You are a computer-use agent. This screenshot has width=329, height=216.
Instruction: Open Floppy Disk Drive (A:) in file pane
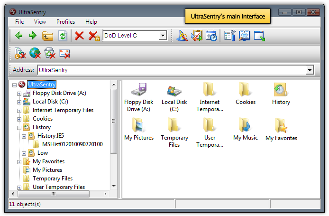pyautogui.click(x=139, y=97)
